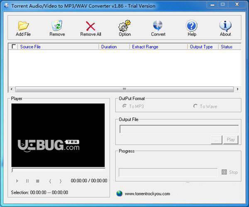Screen dimensions: 249x207
Task: Click the player seek slider handle
Action: click(12, 170)
